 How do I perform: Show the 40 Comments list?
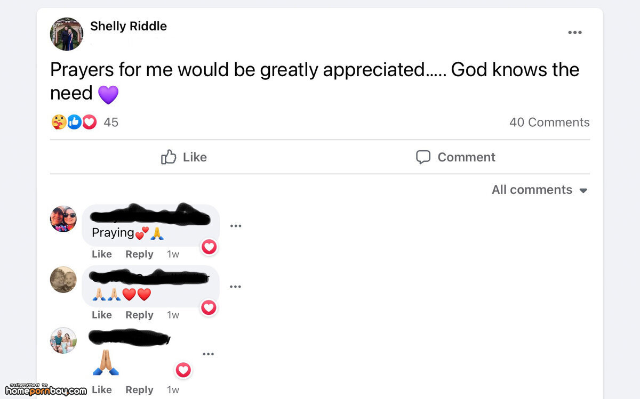(x=549, y=123)
